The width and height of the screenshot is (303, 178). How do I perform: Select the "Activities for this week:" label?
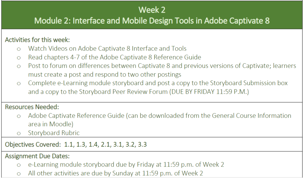click(37, 40)
